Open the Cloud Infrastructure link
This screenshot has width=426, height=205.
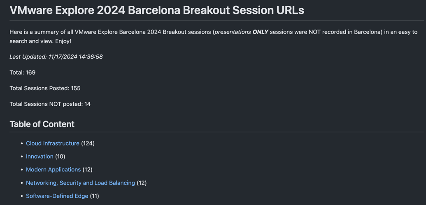click(x=52, y=143)
